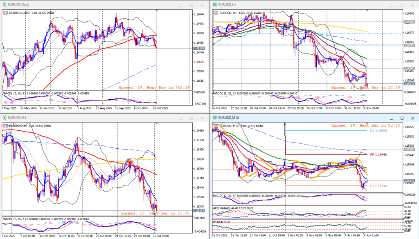Click the chart shift triangle on H1 chart
419x239 pixels.
pyautogui.click(x=367, y=11)
